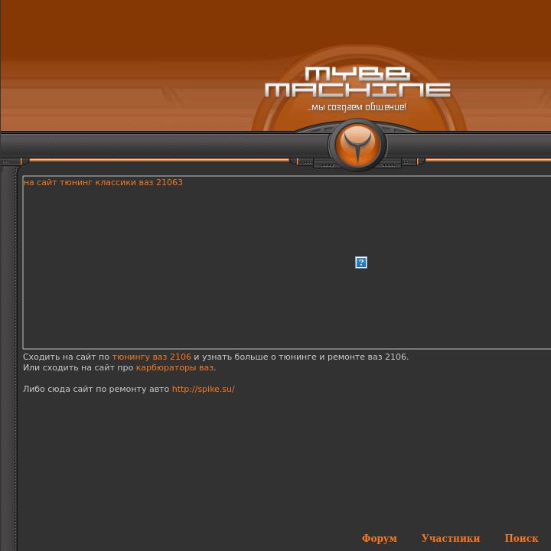The image size is (551, 551).
Task: Follow the 'тюнингу ваз 2106' link
Action: click(152, 357)
